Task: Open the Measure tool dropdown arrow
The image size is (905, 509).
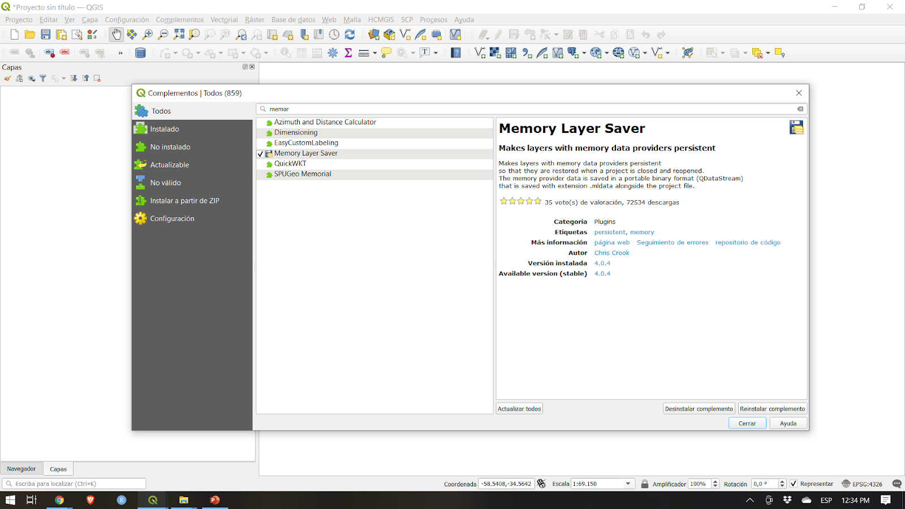Action: pos(374,53)
